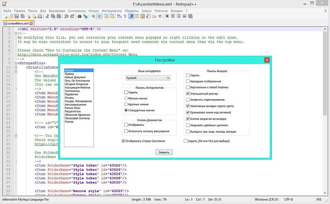Viewport: 330px width, 204px height.
Task: Collapse the fold marker at line 11
Action: tap(16, 72)
